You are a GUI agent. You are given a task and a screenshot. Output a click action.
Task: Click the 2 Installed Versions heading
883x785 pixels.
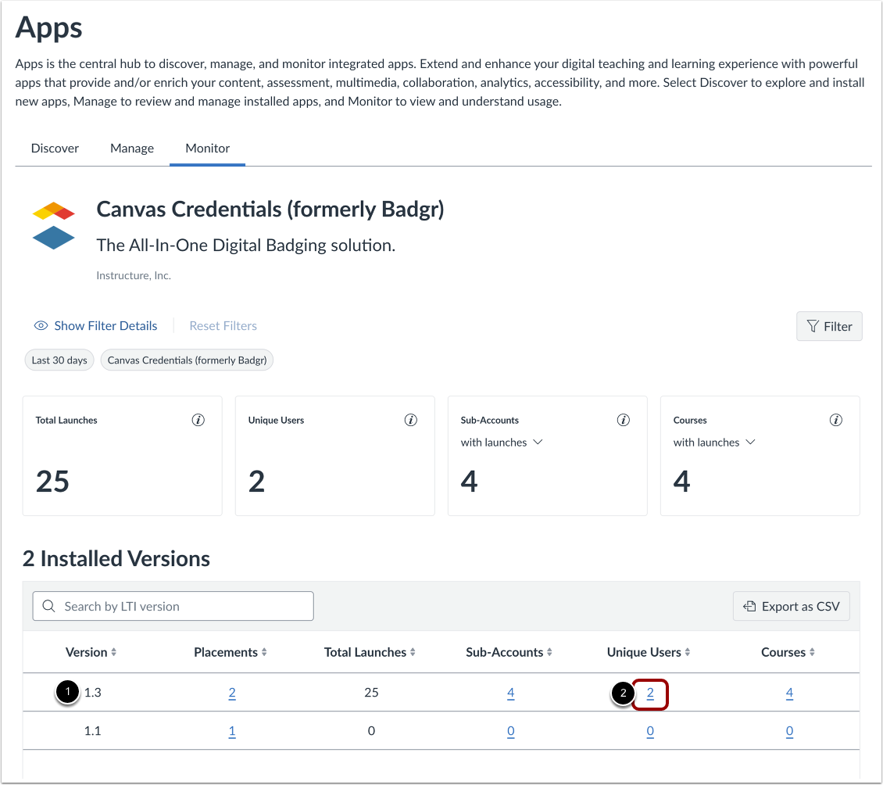click(116, 558)
